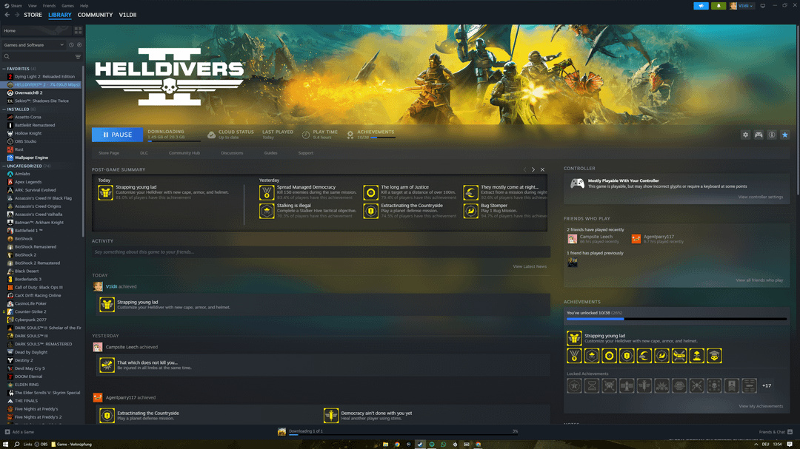
Task: Click The long arm of Justice icon
Action: (x=371, y=192)
